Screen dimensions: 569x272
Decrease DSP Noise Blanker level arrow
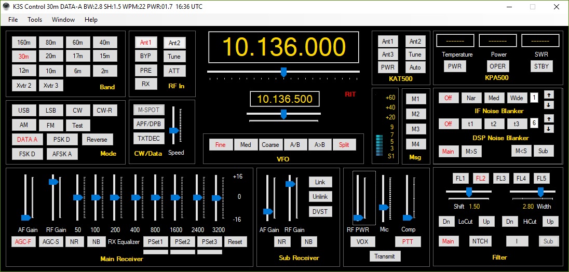coord(549,129)
